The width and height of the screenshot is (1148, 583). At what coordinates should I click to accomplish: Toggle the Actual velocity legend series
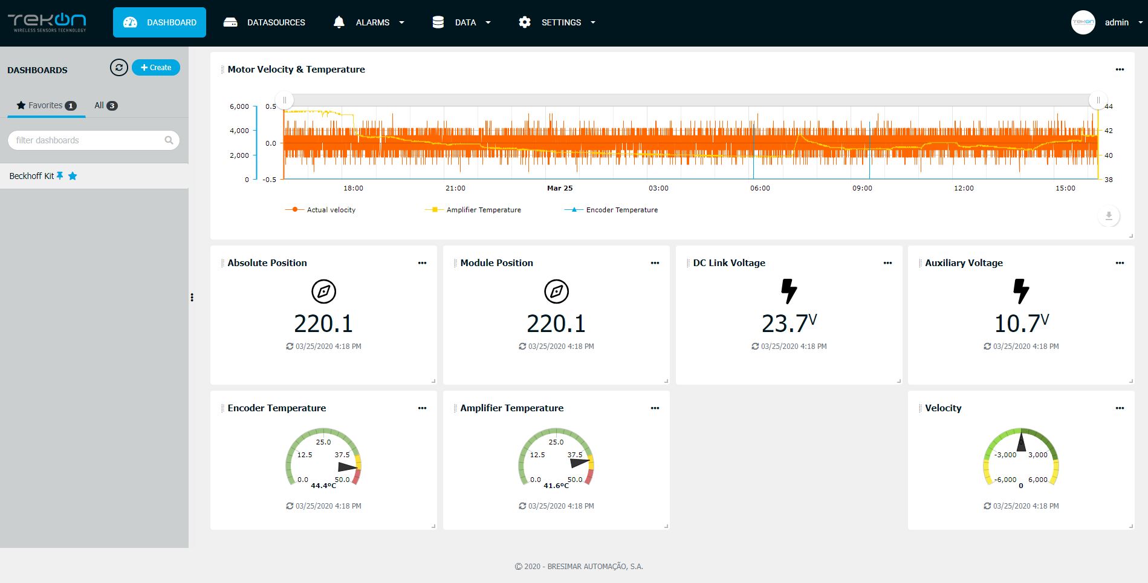pyautogui.click(x=320, y=210)
